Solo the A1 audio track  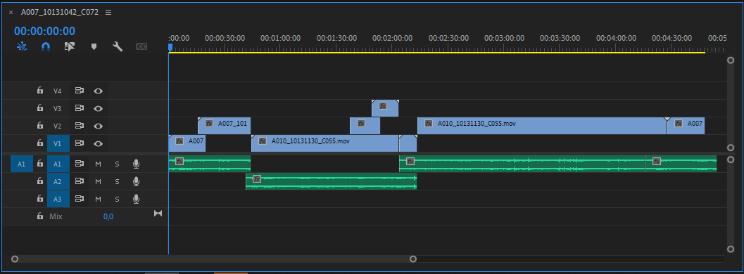(117, 164)
